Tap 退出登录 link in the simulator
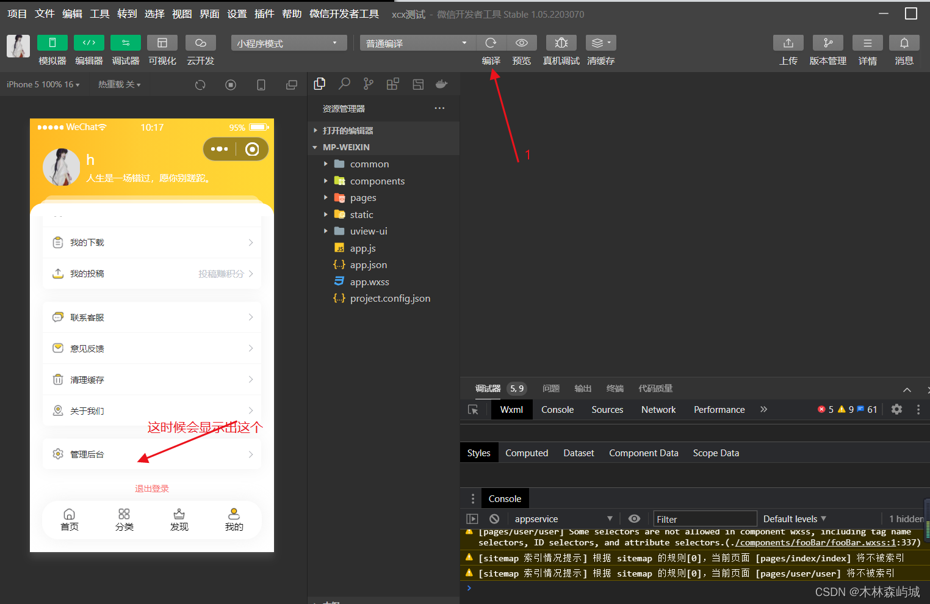The width and height of the screenshot is (930, 604). tap(152, 489)
